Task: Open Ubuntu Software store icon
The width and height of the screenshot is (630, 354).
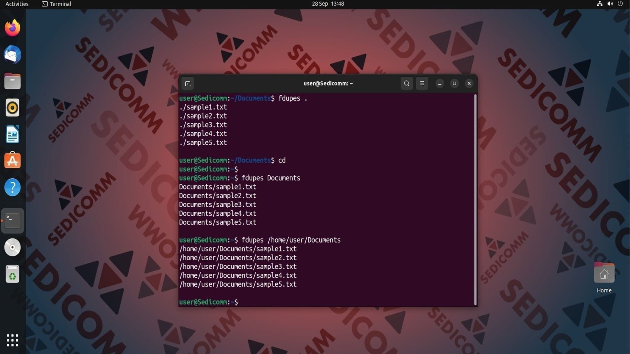Action: pos(12,161)
